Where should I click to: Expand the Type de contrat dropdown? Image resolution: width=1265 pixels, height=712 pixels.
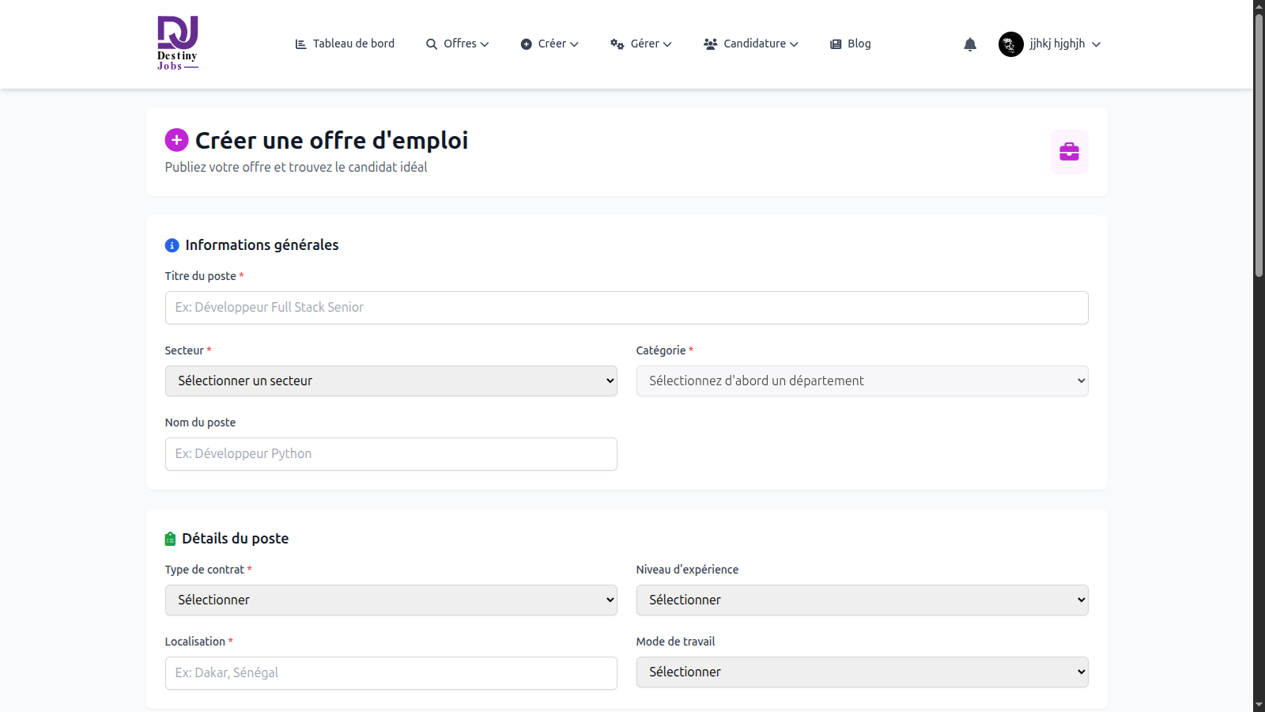pos(391,600)
